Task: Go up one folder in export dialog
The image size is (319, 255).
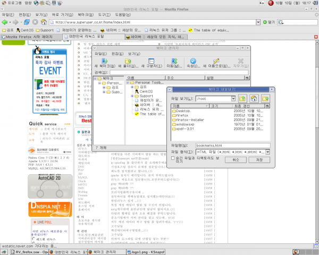Action: click(242, 99)
